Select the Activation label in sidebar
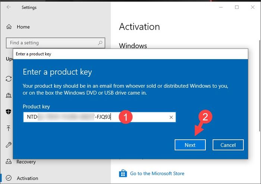The image size is (261, 184). [27, 178]
